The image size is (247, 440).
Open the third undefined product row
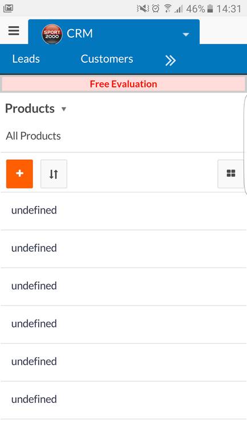click(123, 287)
